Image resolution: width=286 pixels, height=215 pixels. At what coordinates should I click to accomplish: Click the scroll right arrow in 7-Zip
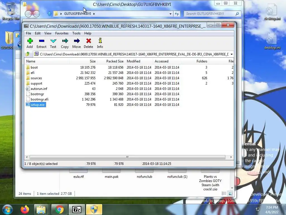pos(231,157)
